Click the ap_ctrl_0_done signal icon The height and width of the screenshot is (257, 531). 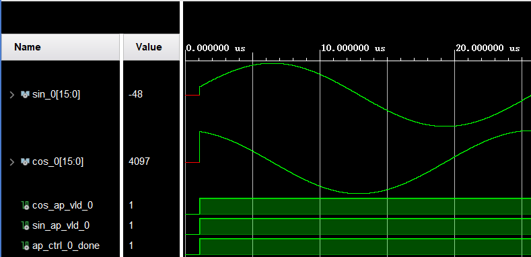[25, 246]
